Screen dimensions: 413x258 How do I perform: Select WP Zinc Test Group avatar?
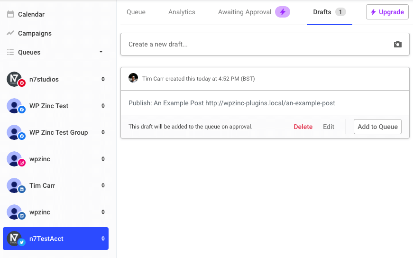(x=15, y=132)
